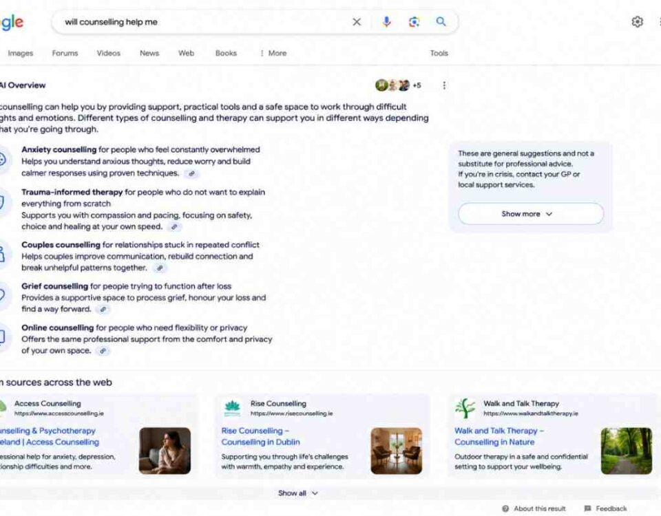Viewport: 661px width, 516px height.
Task: Open Rise Counselling room thumbnail
Action: pyautogui.click(x=397, y=451)
